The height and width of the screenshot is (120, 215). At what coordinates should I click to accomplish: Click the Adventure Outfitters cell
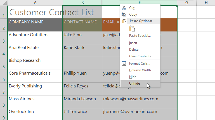(35, 38)
